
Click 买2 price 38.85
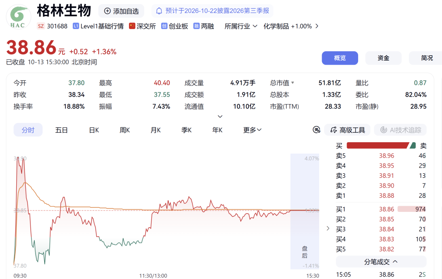pyautogui.click(x=386, y=219)
